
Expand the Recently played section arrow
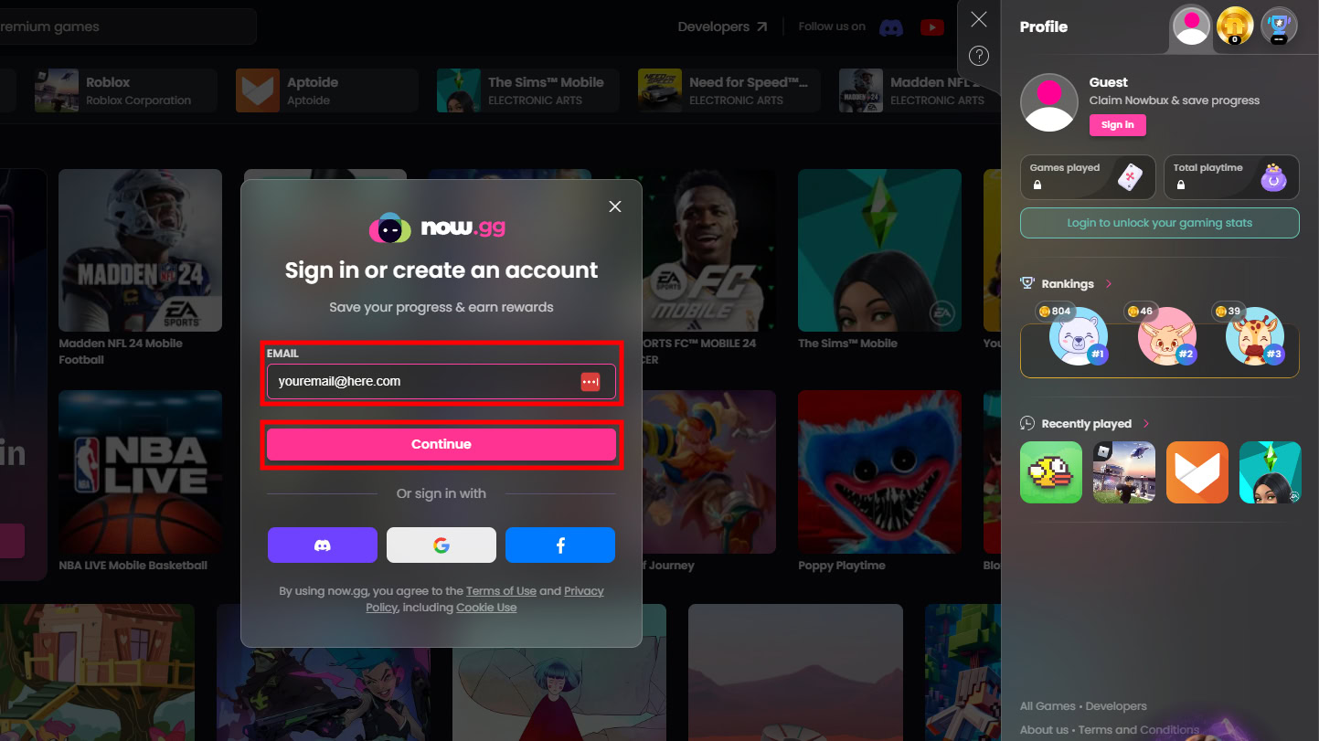coord(1146,424)
